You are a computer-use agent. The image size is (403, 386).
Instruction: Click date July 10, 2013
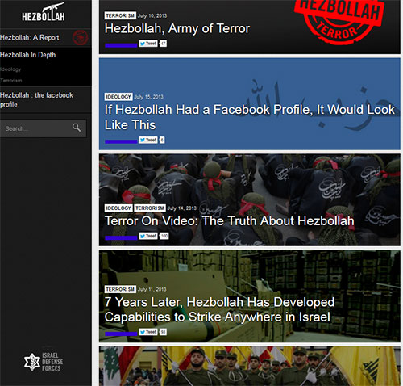click(x=152, y=16)
